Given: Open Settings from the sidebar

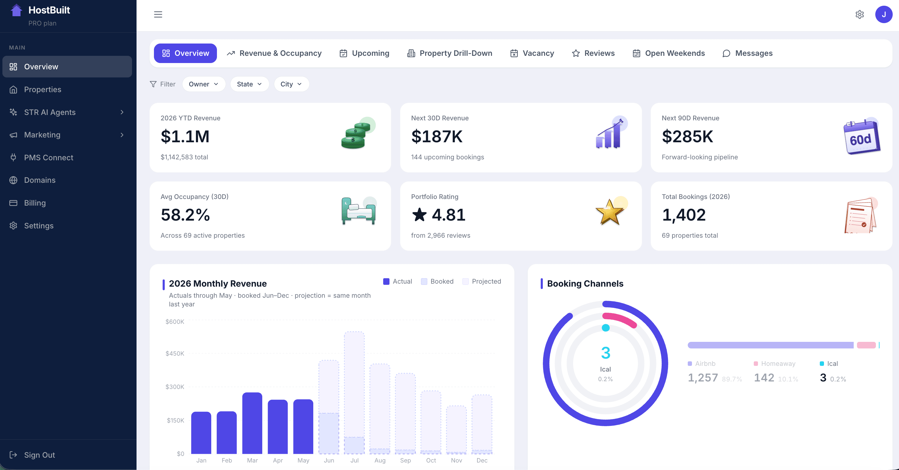Looking at the screenshot, I should click(x=67, y=226).
